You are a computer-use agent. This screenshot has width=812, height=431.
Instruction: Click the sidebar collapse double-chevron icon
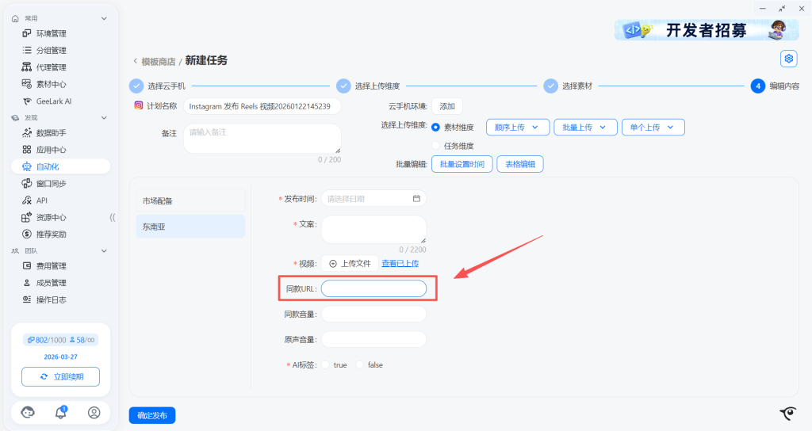click(112, 217)
